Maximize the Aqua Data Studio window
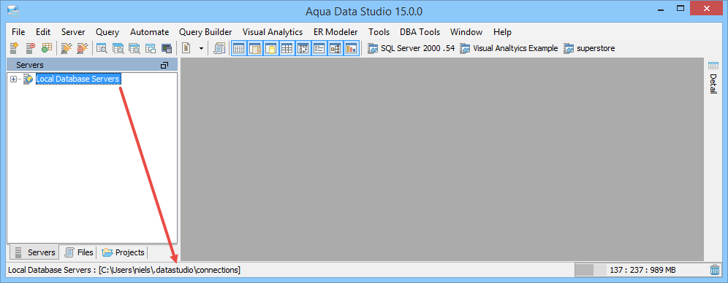The width and height of the screenshot is (728, 283). (681, 8)
